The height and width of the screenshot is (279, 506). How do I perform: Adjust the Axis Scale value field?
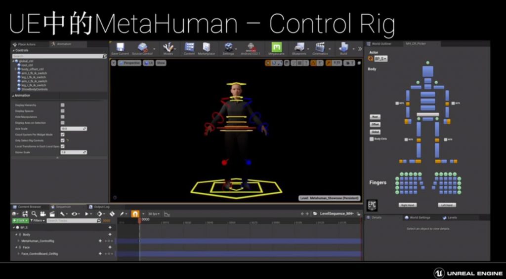[x=74, y=129]
